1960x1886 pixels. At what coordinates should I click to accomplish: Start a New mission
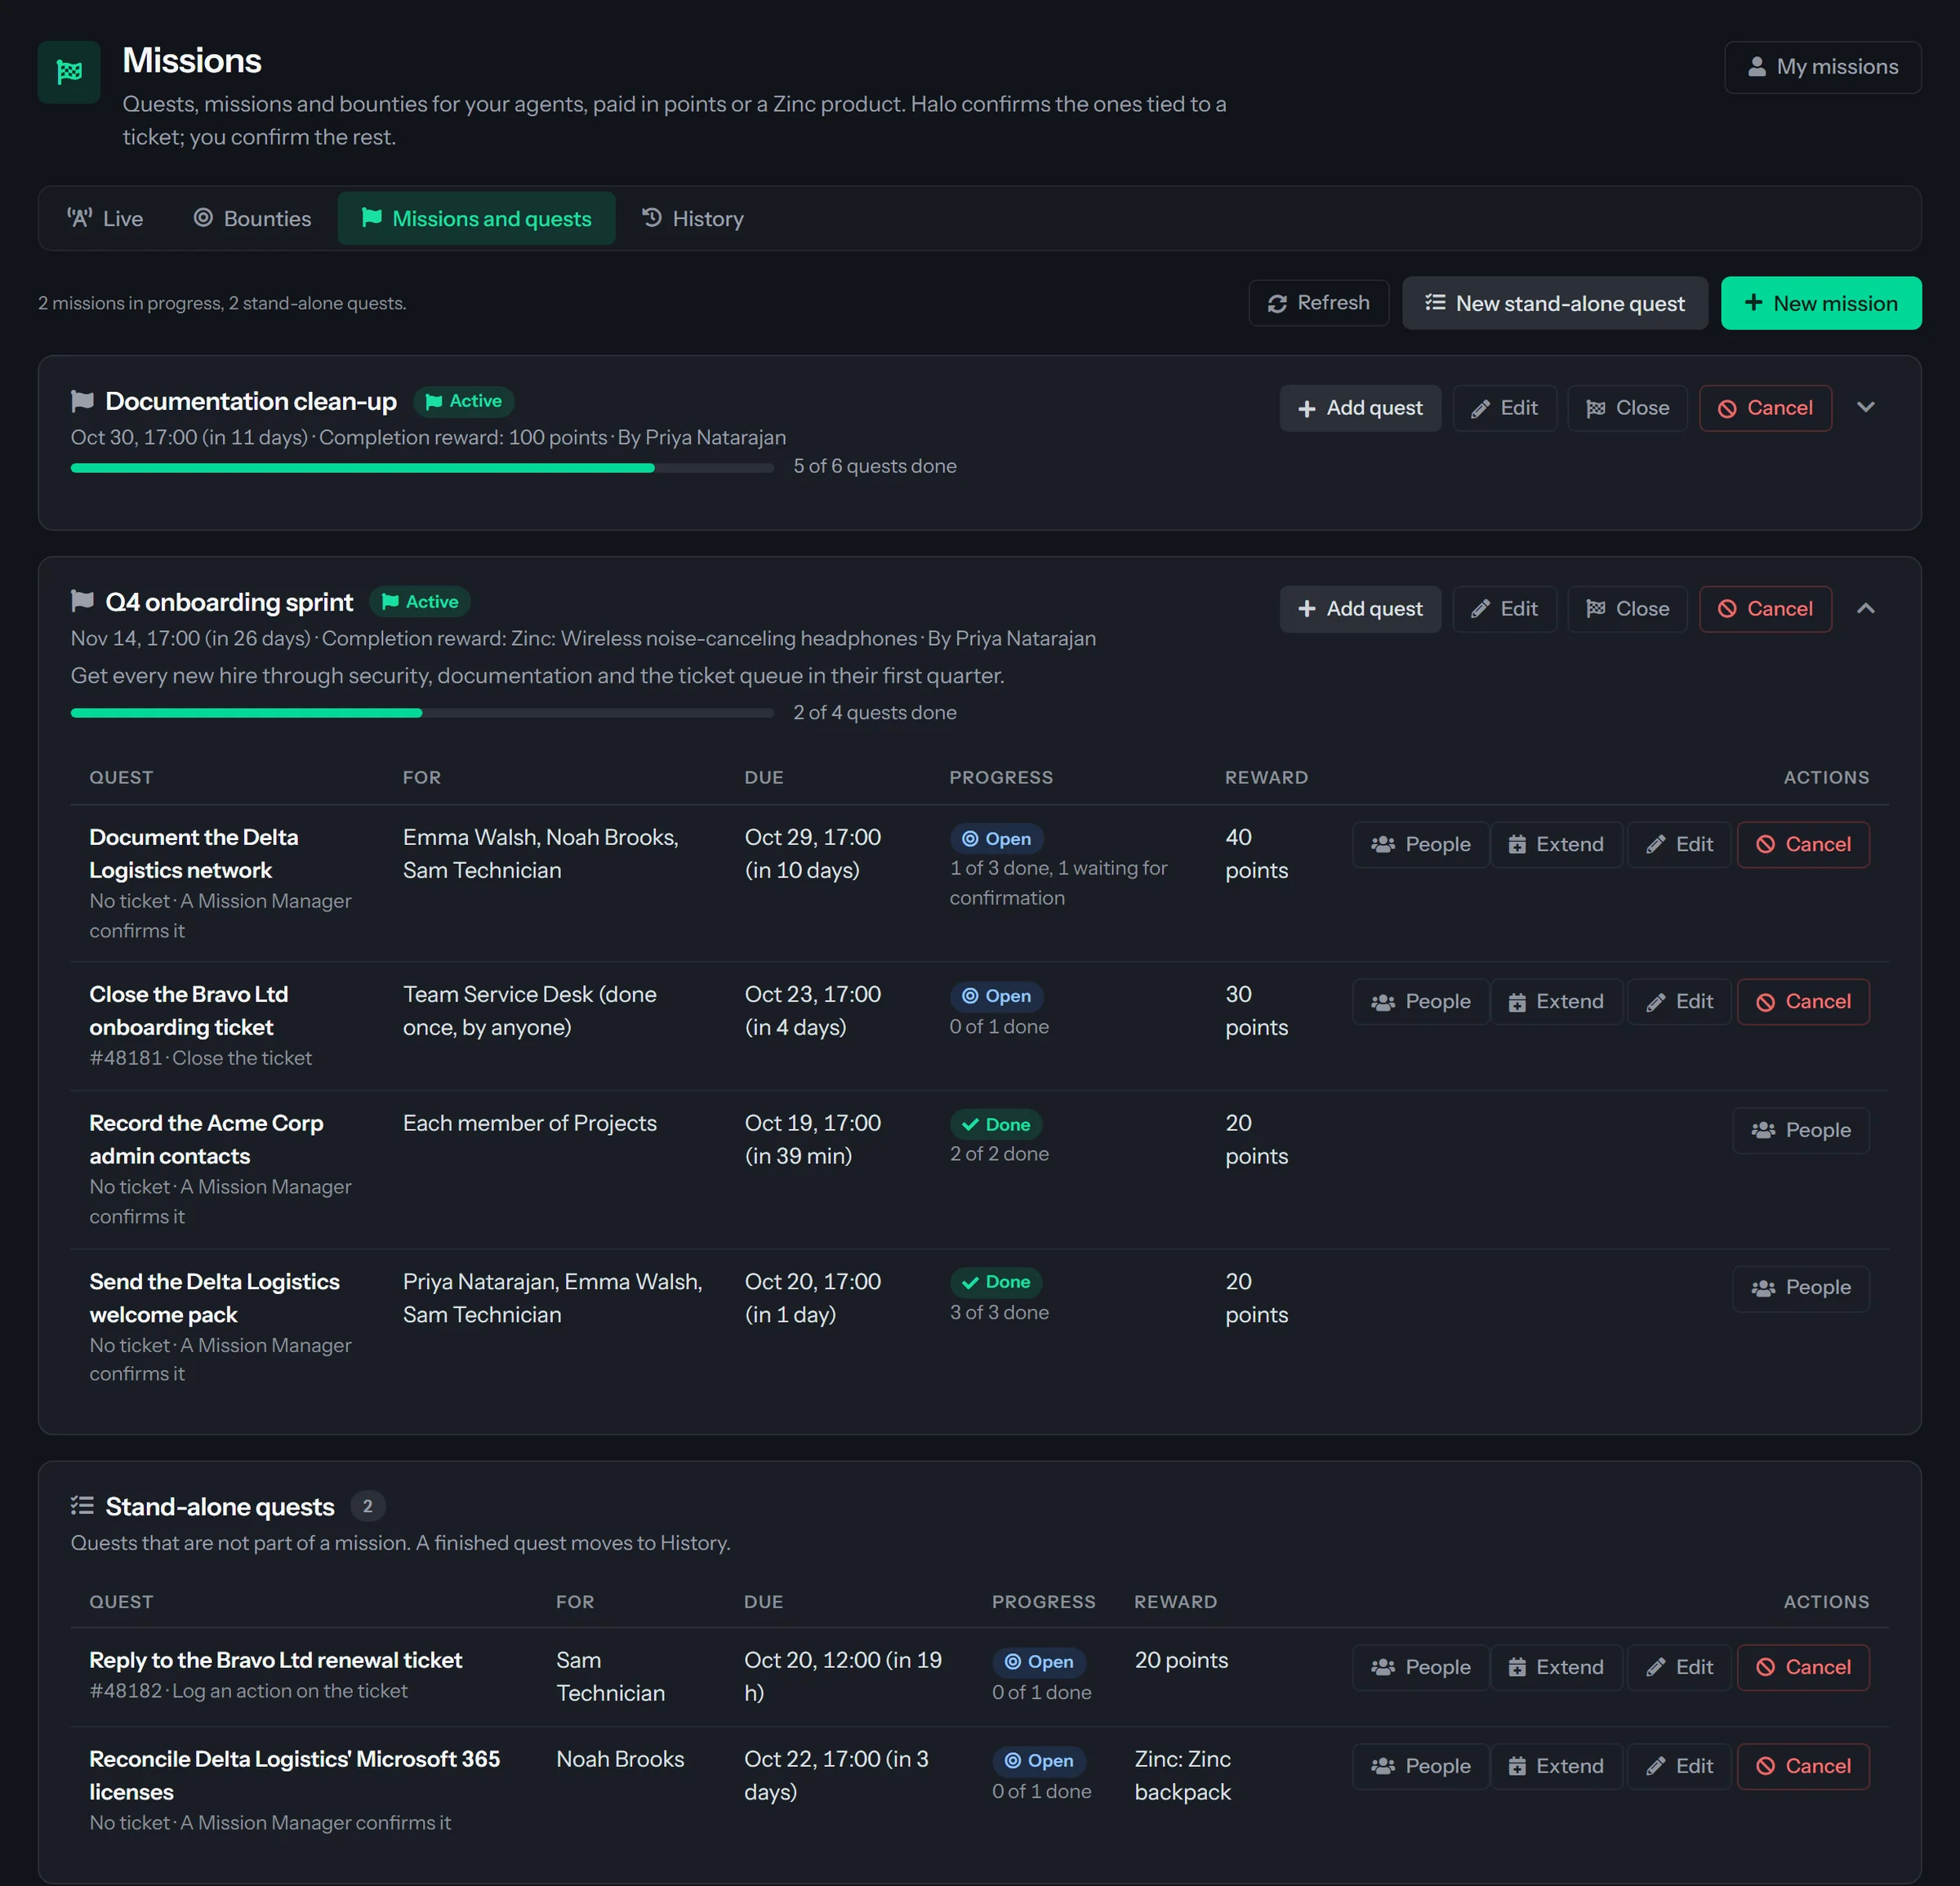1820,303
